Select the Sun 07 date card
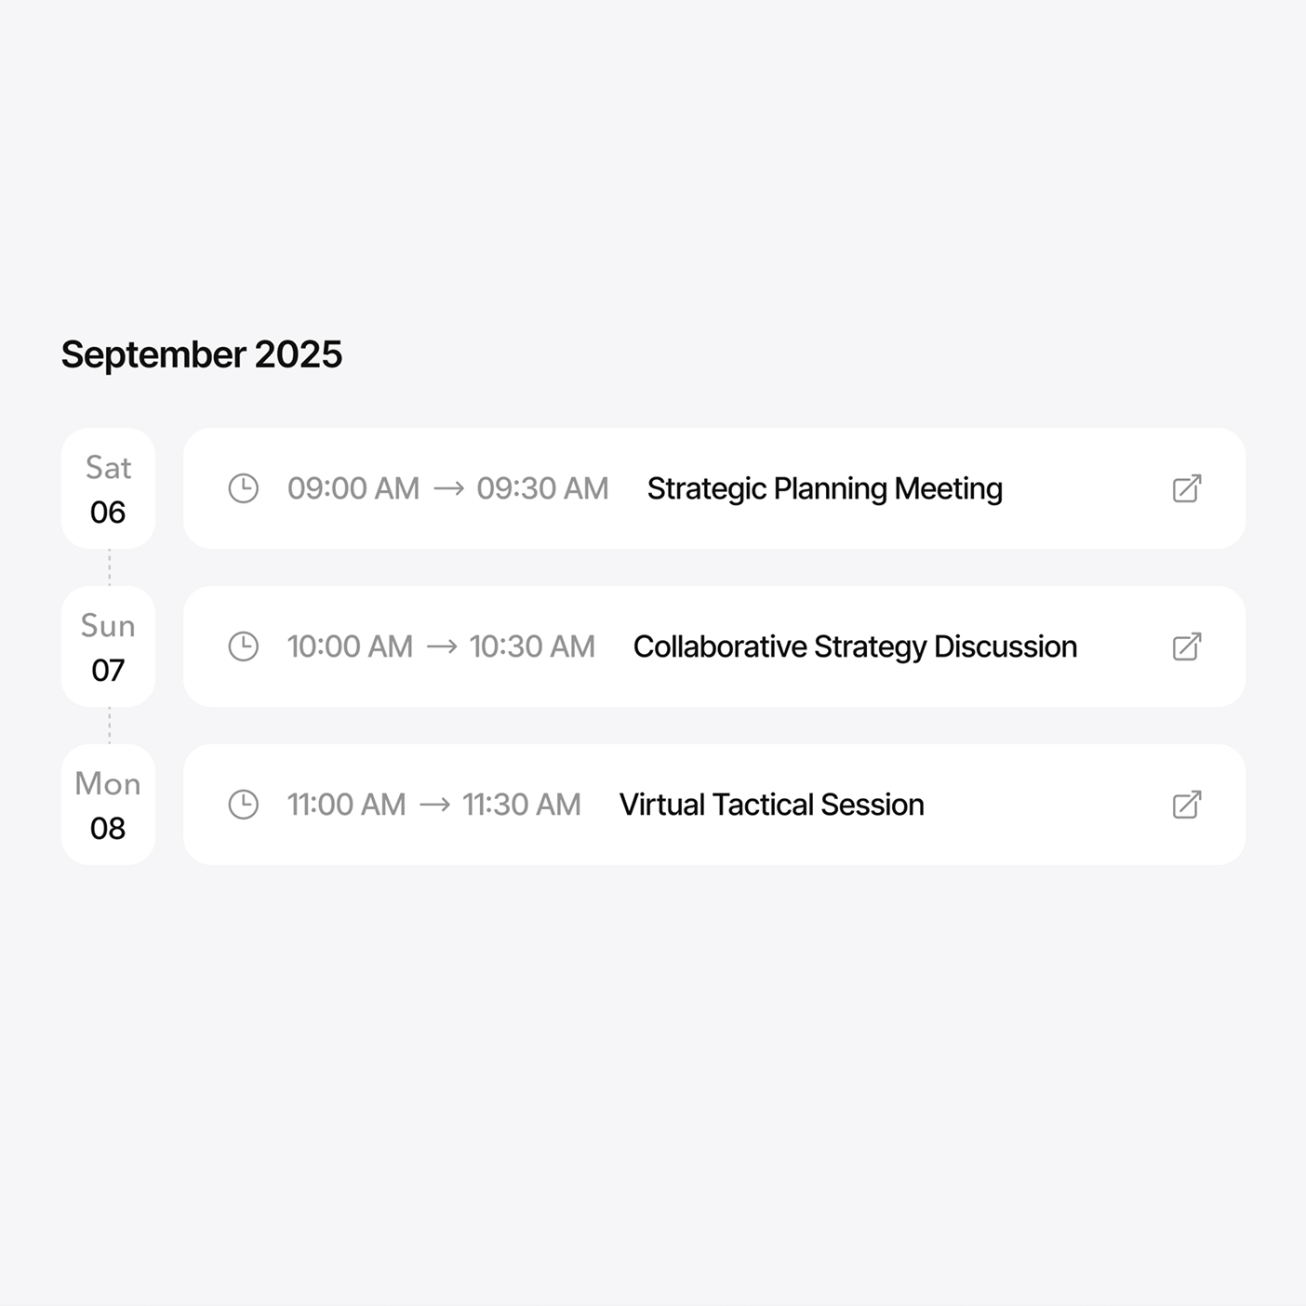The image size is (1306, 1306). pos(108,646)
